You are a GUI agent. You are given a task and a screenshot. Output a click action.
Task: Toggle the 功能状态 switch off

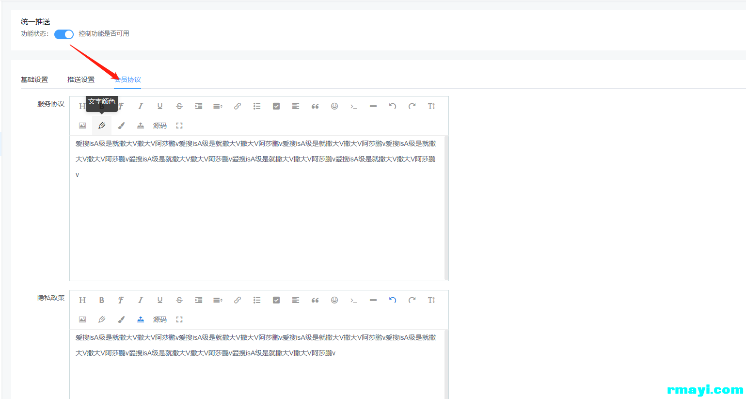click(63, 34)
